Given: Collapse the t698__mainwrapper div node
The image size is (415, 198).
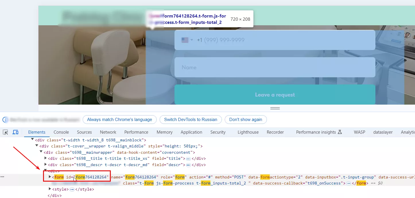Looking at the screenshot, I should click(41, 152).
